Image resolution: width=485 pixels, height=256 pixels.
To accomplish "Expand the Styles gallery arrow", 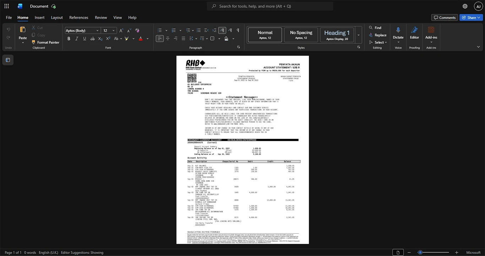I will coord(359,35).
